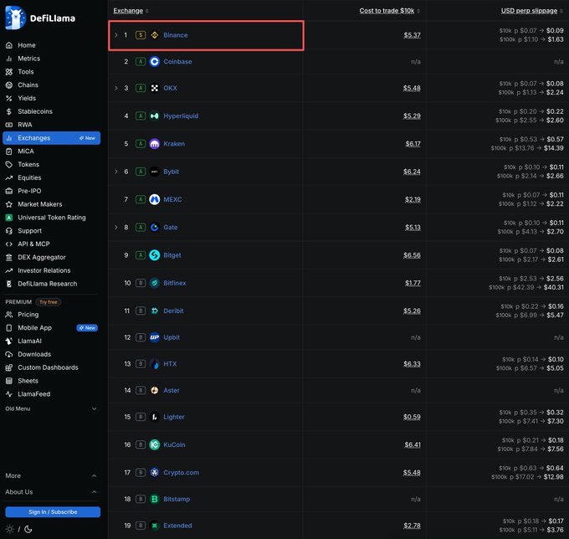Click the KuCoin logo icon
Screen dimensions: 569x539
coord(155,444)
